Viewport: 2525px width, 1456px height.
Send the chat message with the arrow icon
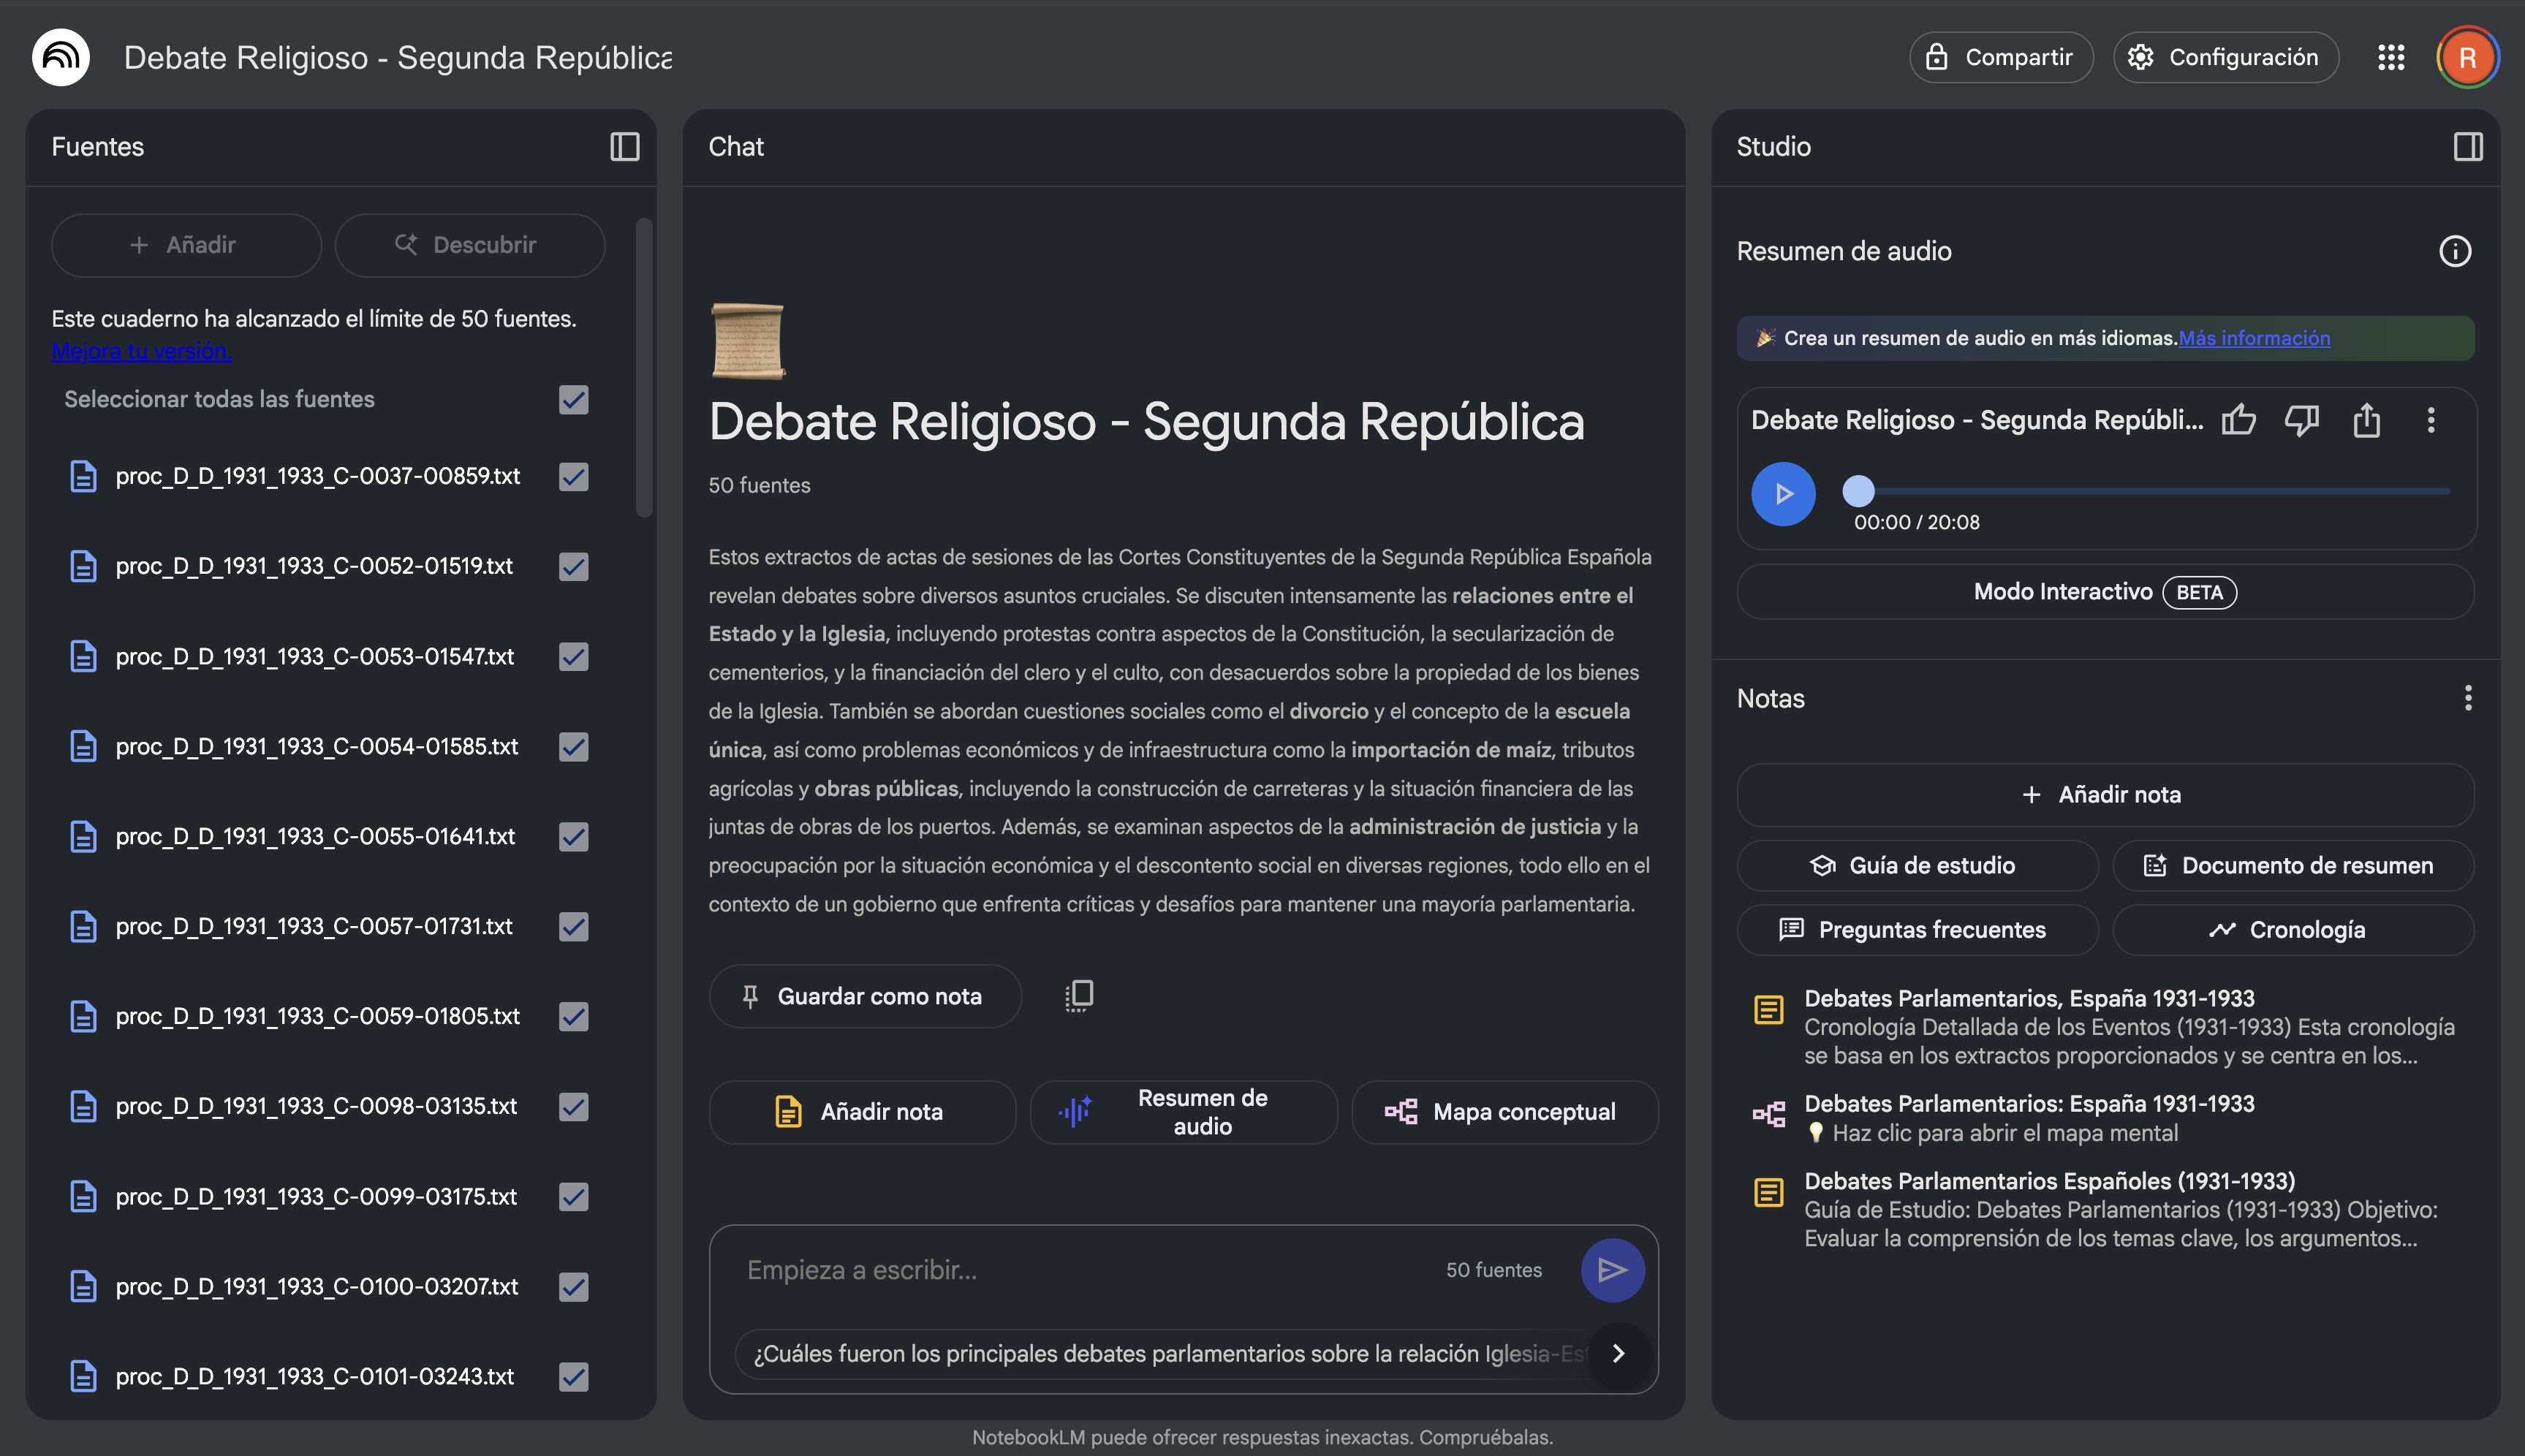click(x=1612, y=1269)
